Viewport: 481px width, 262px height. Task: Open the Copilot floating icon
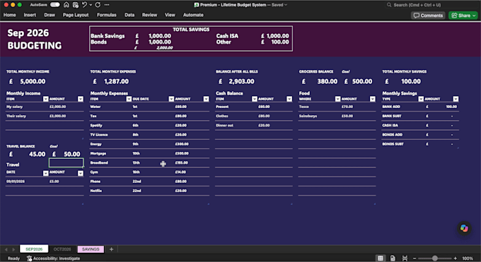point(464,228)
